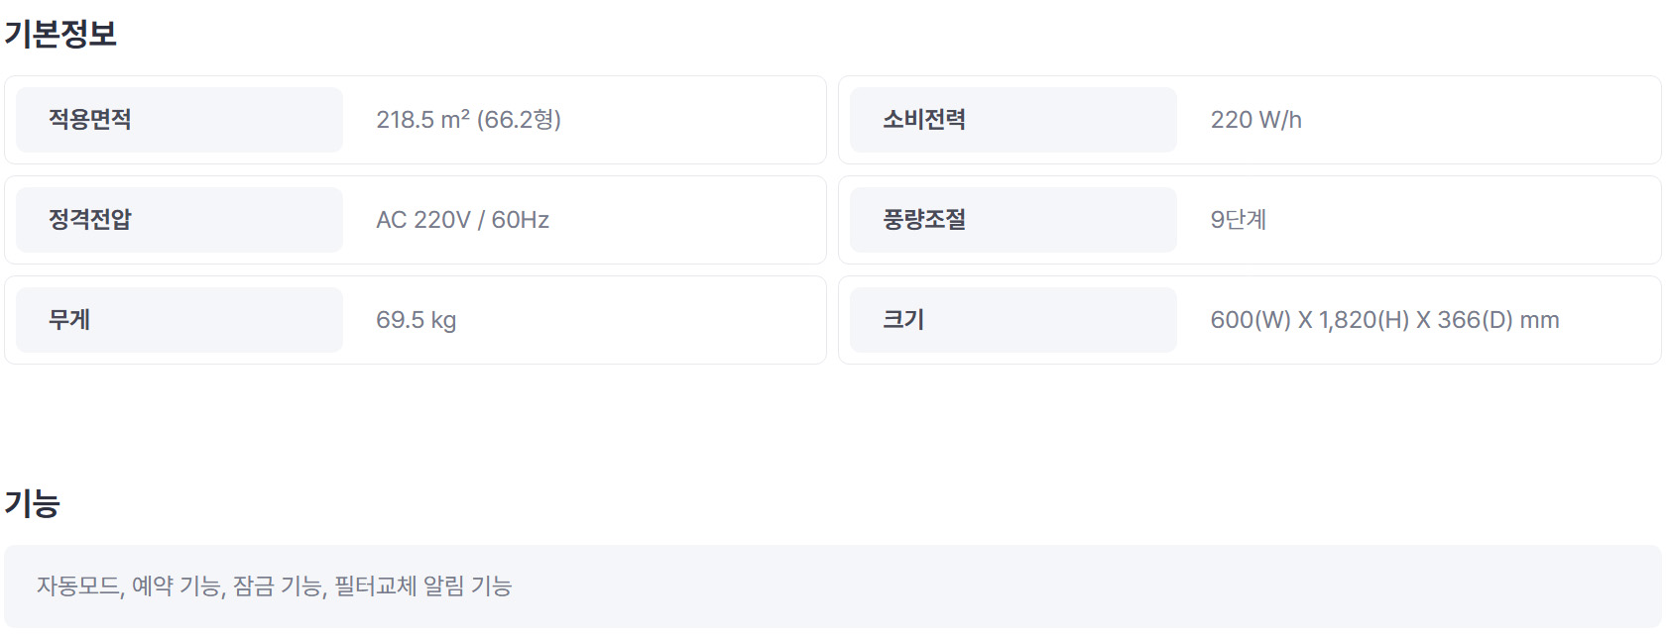
Task: Click the mm unit in size value
Action: tap(1539, 320)
